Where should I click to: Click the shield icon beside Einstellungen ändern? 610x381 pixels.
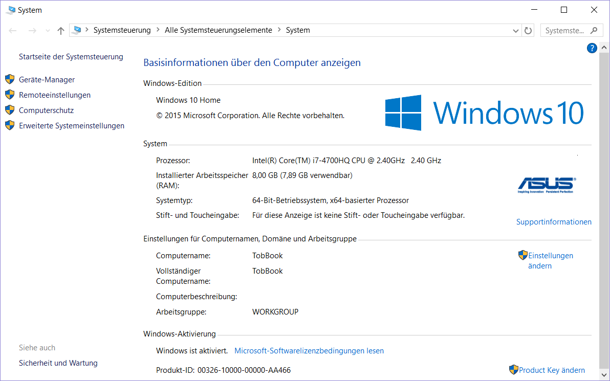[x=523, y=255]
